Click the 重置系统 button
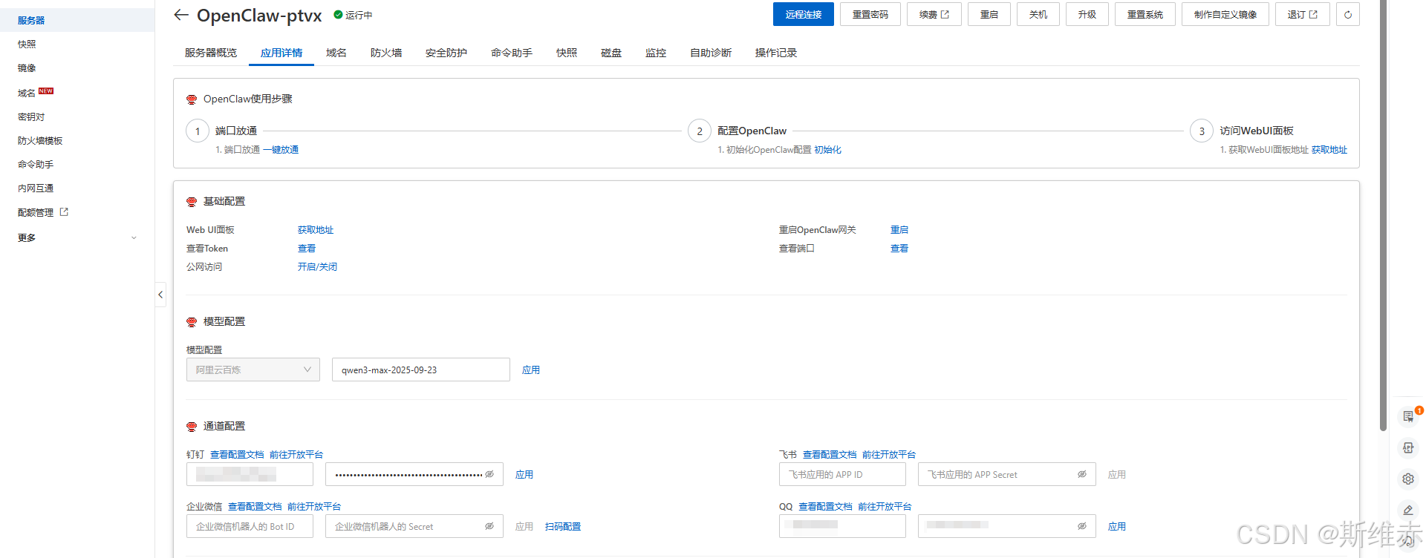1426x558 pixels. tap(1145, 14)
